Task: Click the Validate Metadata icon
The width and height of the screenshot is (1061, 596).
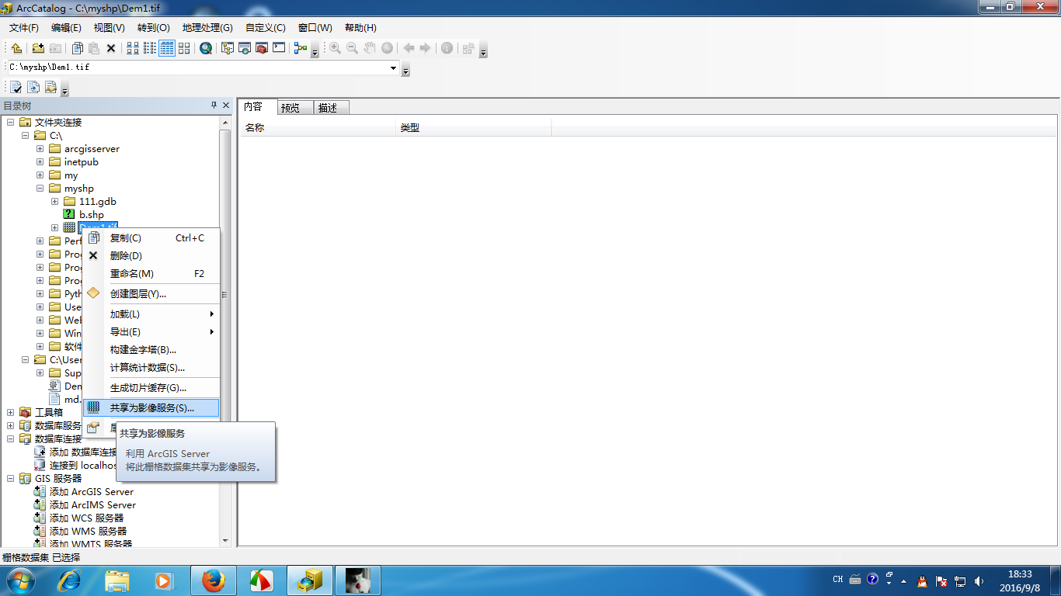Action: (x=16, y=87)
